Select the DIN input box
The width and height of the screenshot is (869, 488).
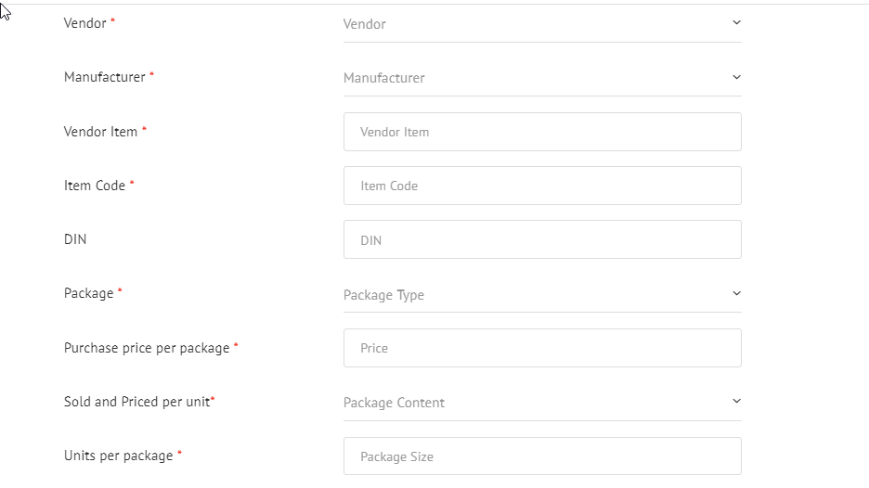(542, 239)
